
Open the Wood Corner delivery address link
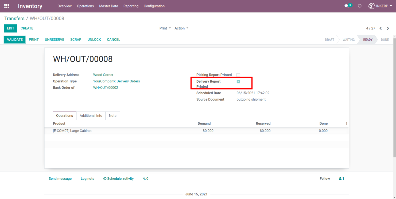(103, 75)
